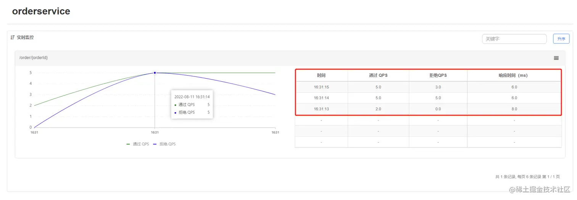Click the 拒绝QPS column header
The height and width of the screenshot is (200, 577).
pyautogui.click(x=438, y=75)
